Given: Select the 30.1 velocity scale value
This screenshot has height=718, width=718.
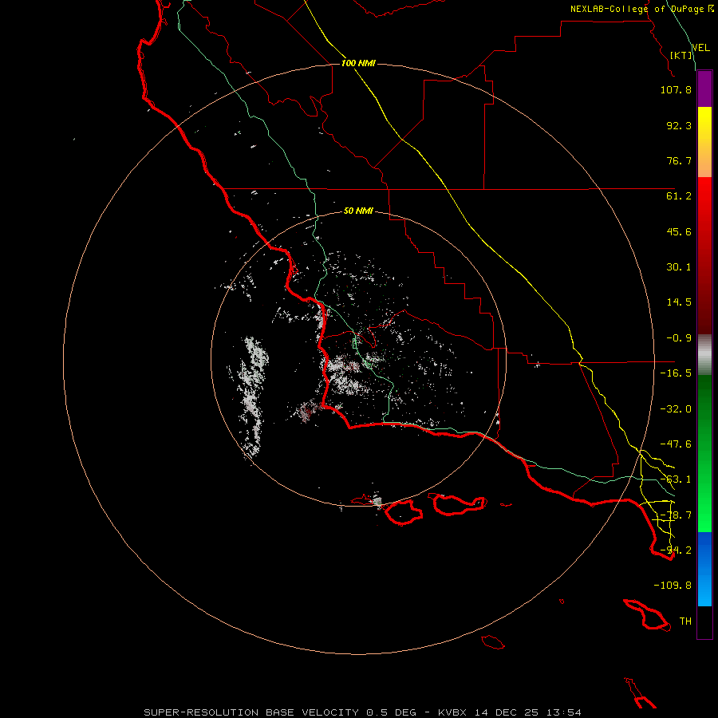Looking at the screenshot, I should tap(679, 267).
